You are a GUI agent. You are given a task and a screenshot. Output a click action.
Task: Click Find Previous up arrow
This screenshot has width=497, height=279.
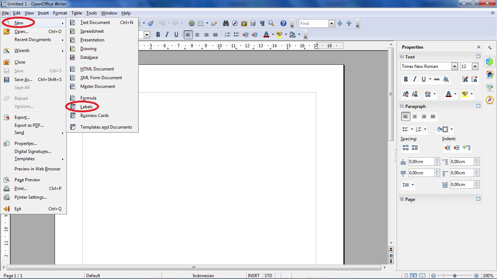click(349, 23)
